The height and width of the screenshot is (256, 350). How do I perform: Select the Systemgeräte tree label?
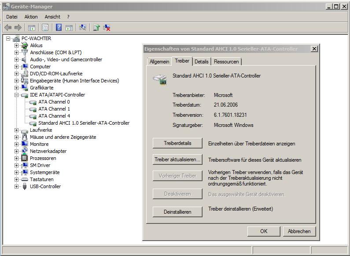(x=44, y=172)
